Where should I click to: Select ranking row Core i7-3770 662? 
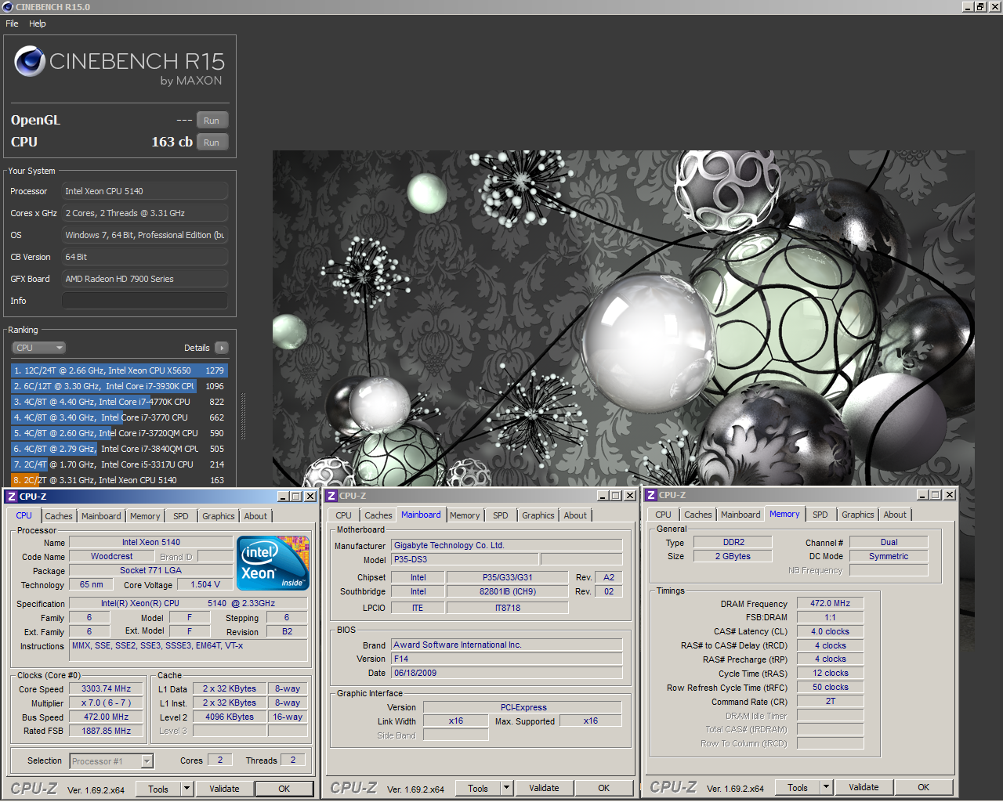119,417
